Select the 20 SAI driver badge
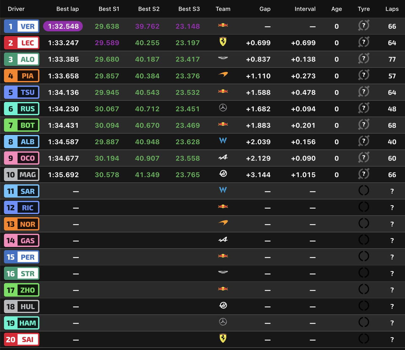The image size is (405, 350). pyautogui.click(x=22, y=339)
